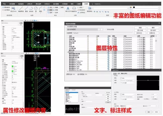This screenshot has height=116, width=163.
Task: Toggle the on bulb for 通用模板SW_0 layer
Action: point(88,59)
